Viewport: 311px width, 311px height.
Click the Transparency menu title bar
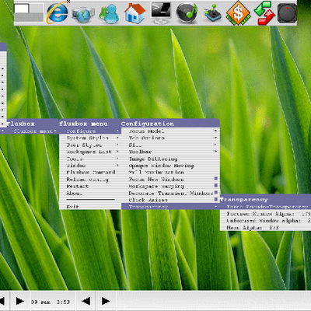[x=265, y=199]
